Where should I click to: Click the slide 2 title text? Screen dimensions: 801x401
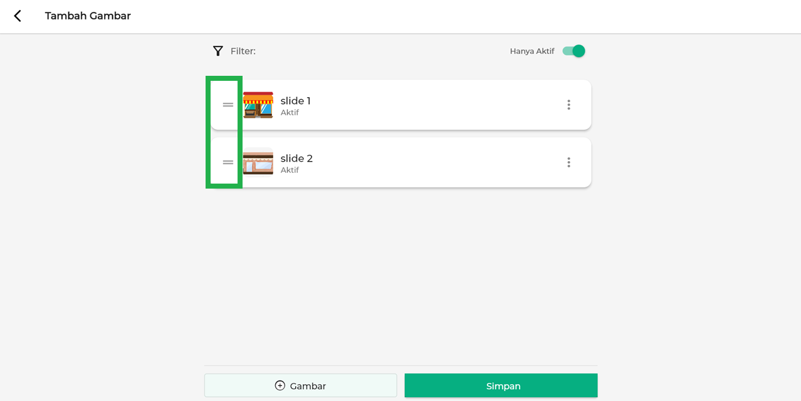pyautogui.click(x=296, y=159)
